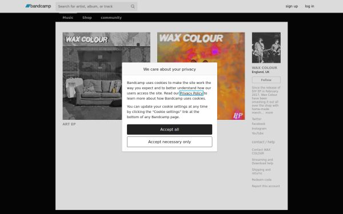Image resolution: width=343 pixels, height=214 pixels.
Task: Click the contact / help heading
Action: (263, 142)
